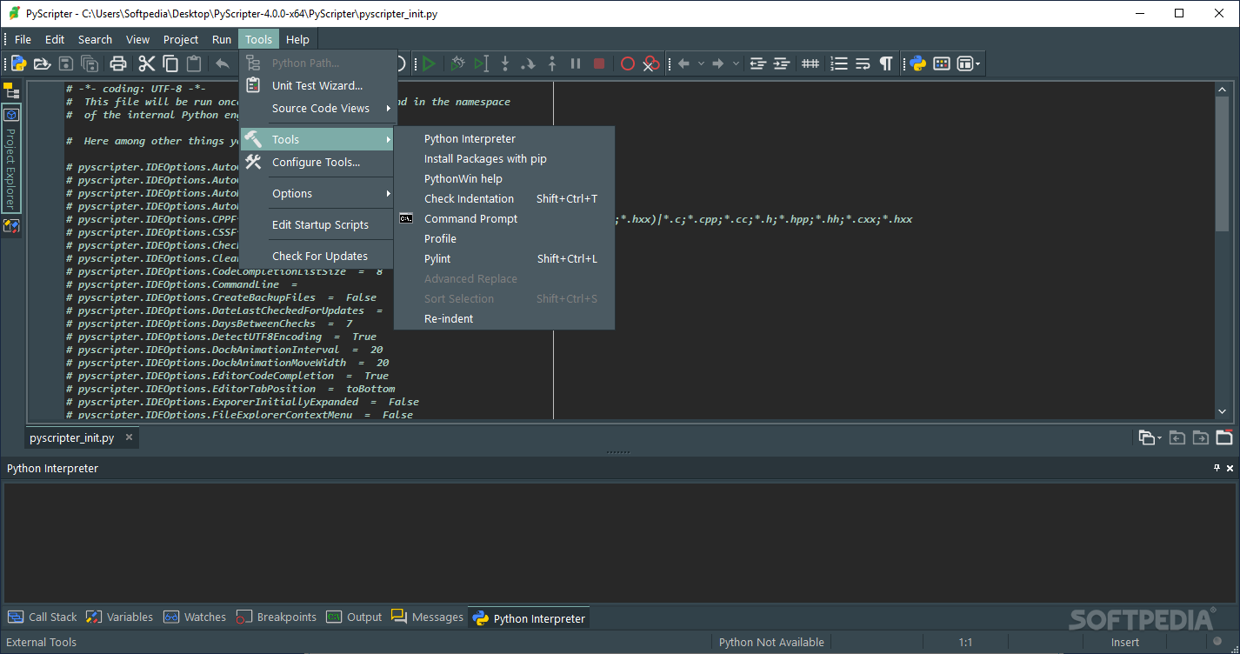Select Edit Startup Scripts
This screenshot has width=1240, height=654.
coord(318,224)
